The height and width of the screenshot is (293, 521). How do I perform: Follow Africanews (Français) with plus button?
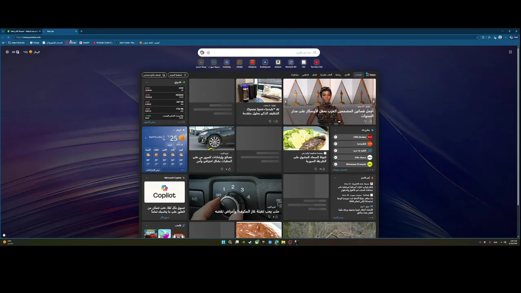pyautogui.click(x=335, y=164)
